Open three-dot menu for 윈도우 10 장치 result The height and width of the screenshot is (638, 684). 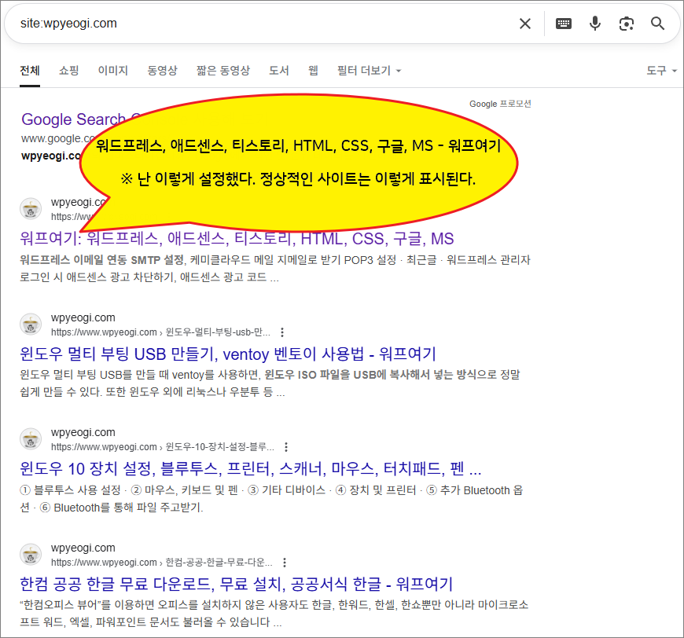286,447
